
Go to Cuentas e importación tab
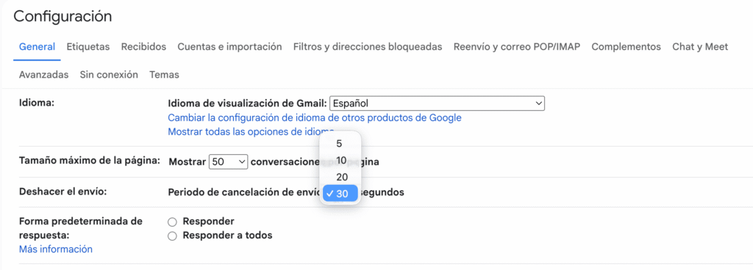pos(229,47)
